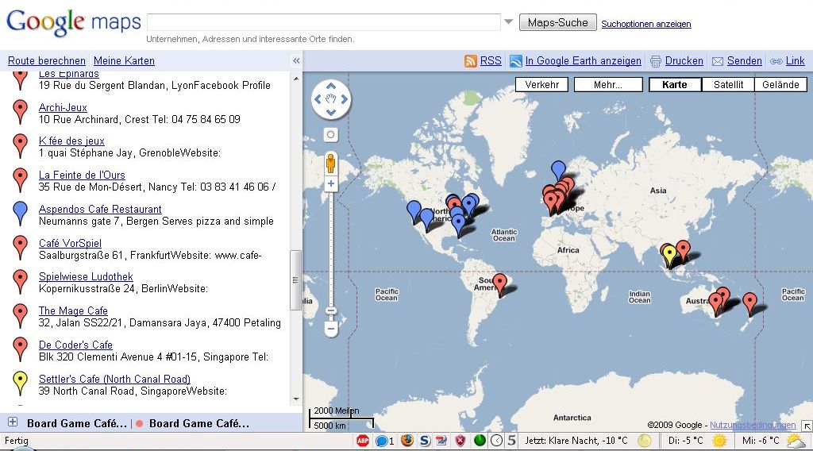Click the zoom slider handle
This screenshot has height=451, width=813.
click(331, 311)
